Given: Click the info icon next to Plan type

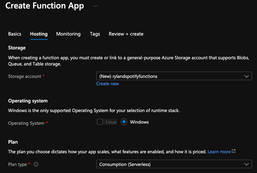Looking at the screenshot, I should (36, 164).
